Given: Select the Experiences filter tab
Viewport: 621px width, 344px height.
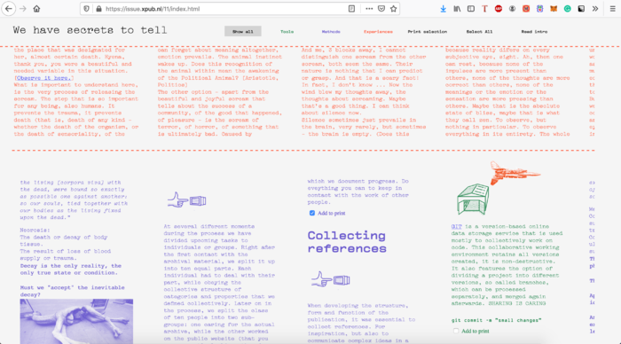Looking at the screenshot, I should (378, 32).
